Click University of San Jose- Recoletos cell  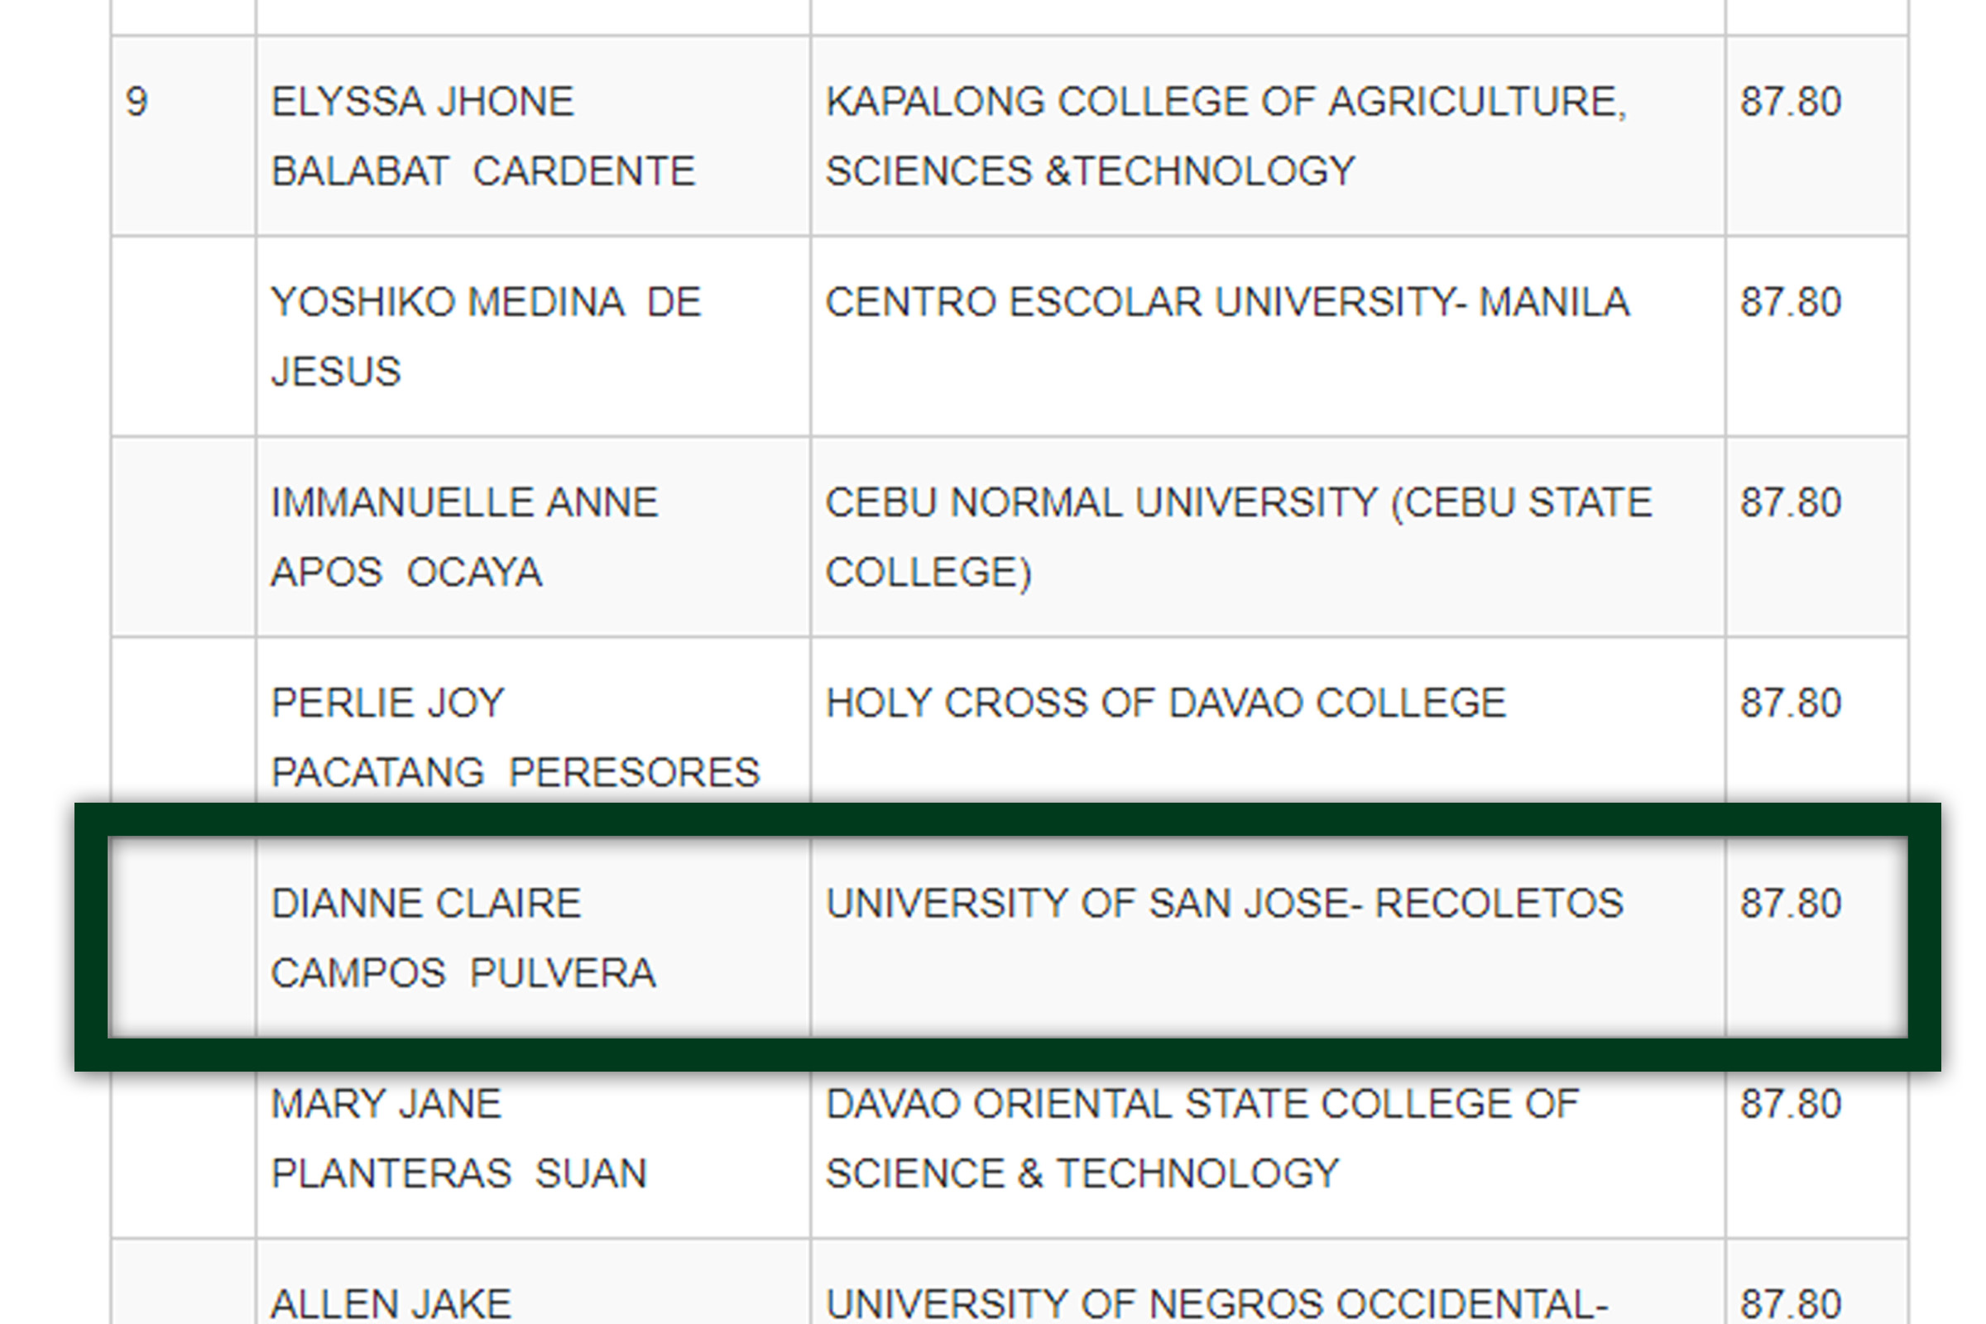point(1268,937)
